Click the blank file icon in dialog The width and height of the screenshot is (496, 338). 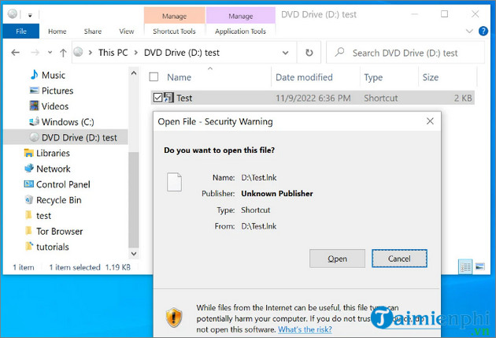point(174,182)
